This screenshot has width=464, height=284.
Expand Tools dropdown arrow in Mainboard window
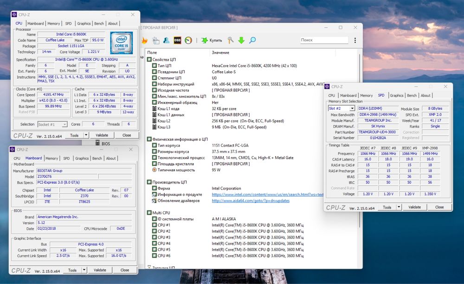pos(84,270)
